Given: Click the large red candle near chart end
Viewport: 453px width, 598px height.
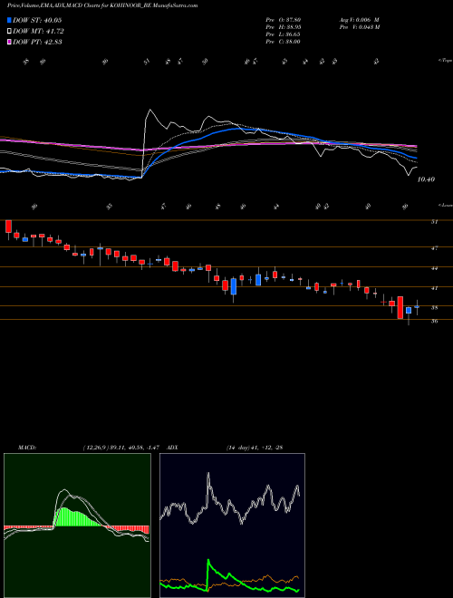Looking at the screenshot, I should 400,307.
